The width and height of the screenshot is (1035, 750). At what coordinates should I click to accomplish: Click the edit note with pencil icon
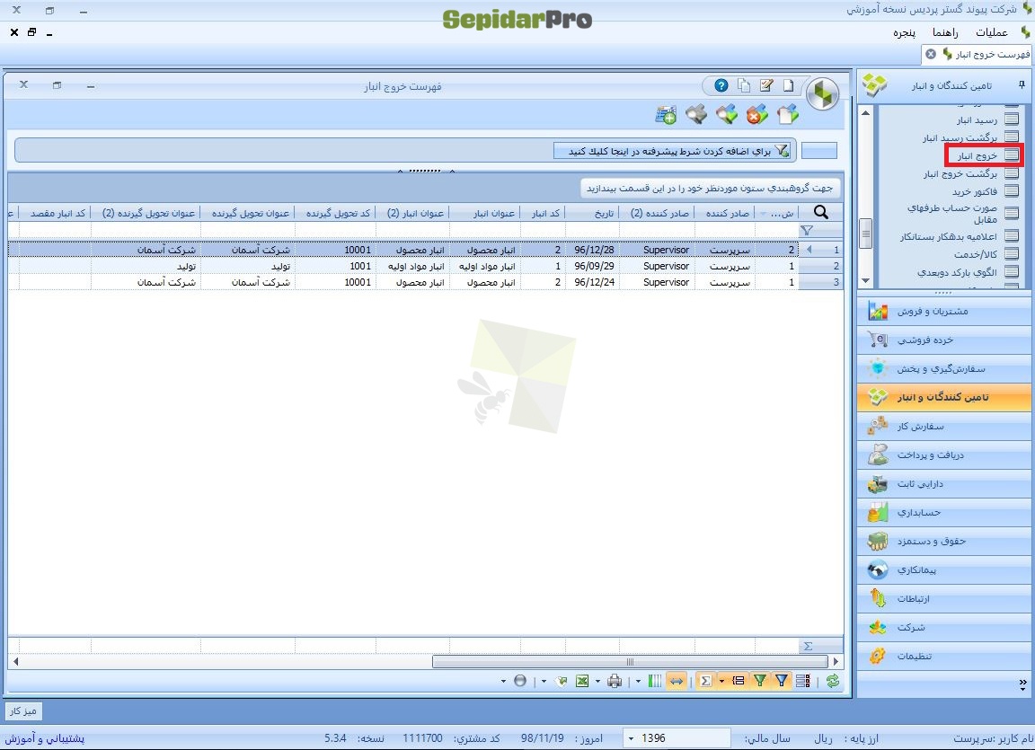point(766,85)
